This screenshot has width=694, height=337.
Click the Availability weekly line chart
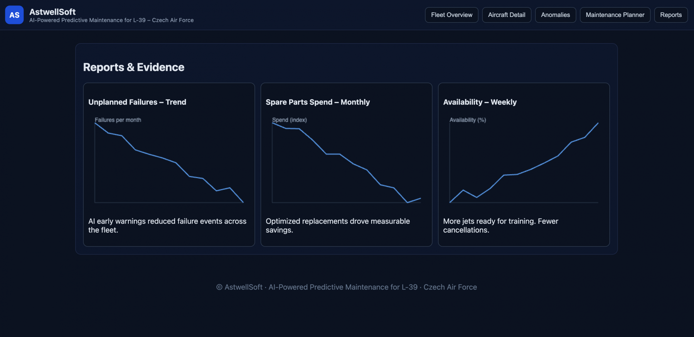coord(524,162)
